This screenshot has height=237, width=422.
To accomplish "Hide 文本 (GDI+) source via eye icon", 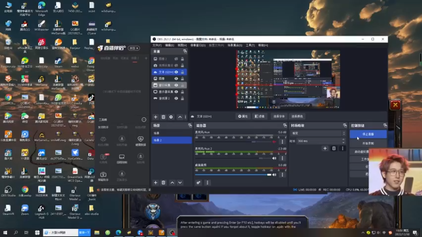I will pos(176,72).
